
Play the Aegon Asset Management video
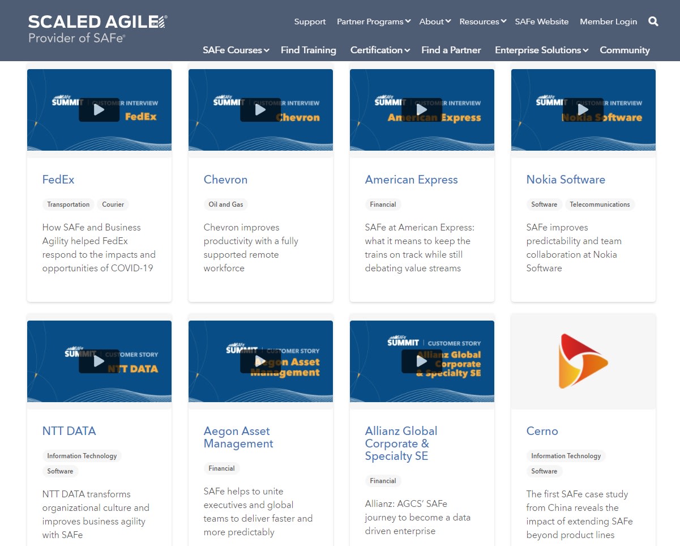click(x=260, y=361)
